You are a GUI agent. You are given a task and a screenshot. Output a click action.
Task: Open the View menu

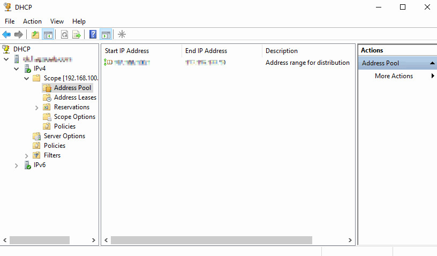(x=57, y=21)
